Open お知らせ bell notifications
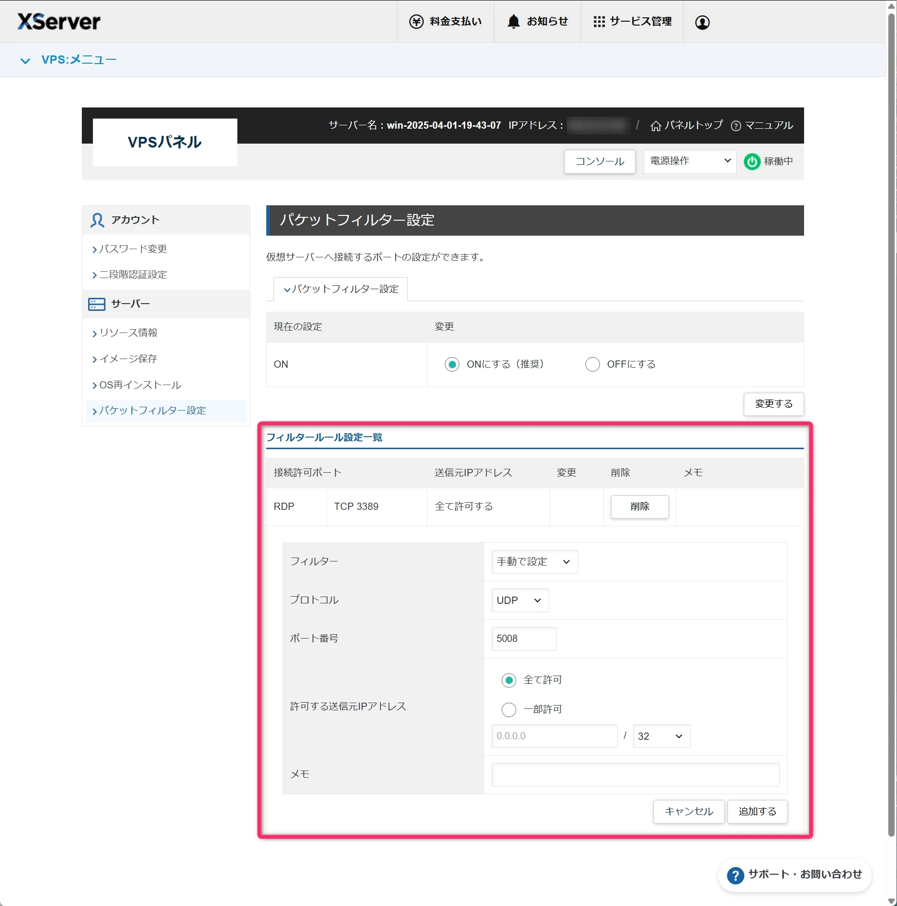 coord(537,22)
